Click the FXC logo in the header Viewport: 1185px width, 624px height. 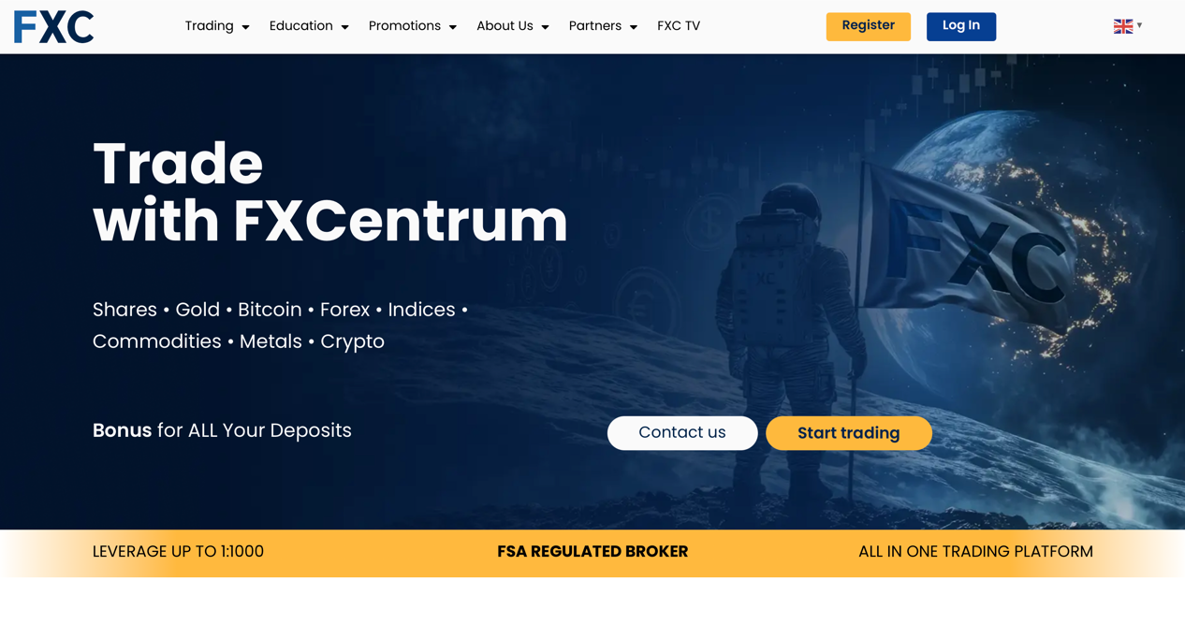point(53,27)
